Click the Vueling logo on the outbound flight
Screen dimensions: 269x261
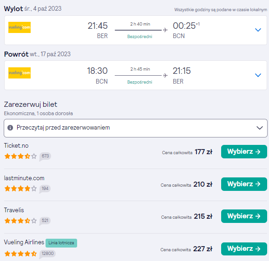[20, 27]
